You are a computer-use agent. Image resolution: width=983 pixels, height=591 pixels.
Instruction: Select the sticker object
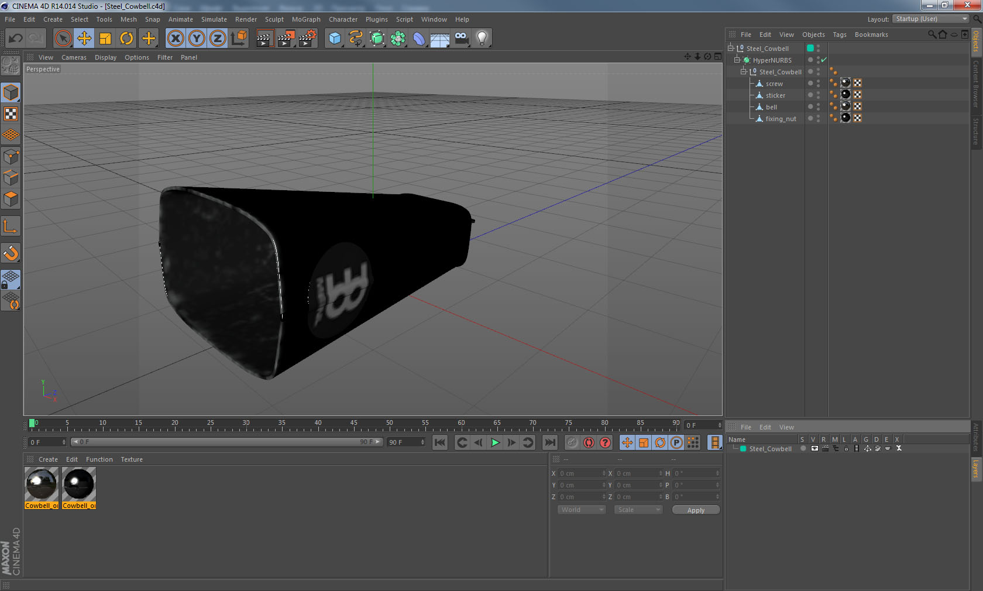click(x=775, y=95)
